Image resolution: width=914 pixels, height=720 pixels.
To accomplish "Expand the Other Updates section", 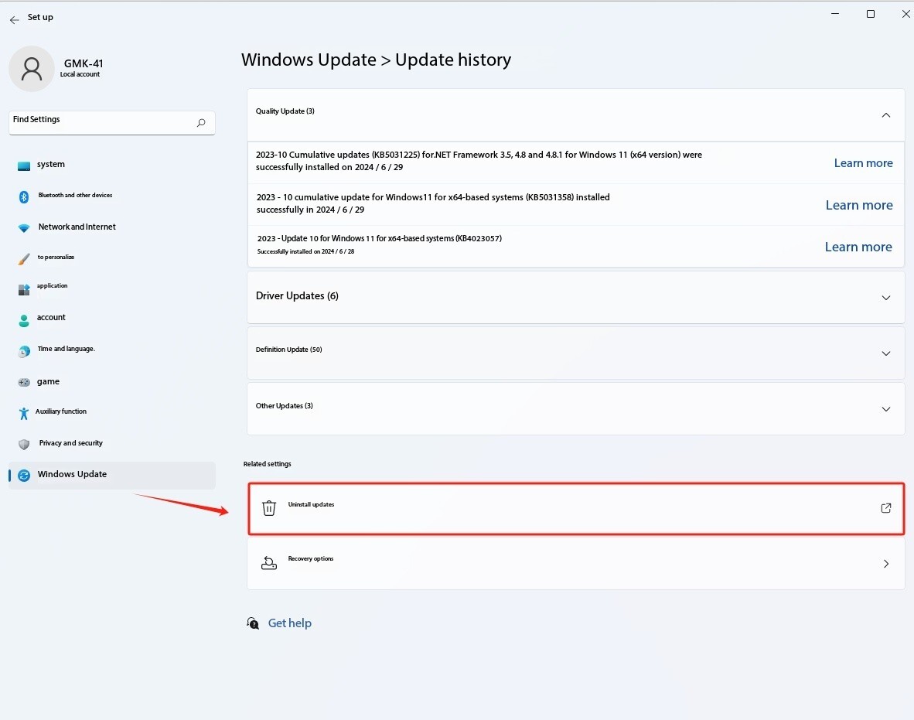I will (x=886, y=409).
